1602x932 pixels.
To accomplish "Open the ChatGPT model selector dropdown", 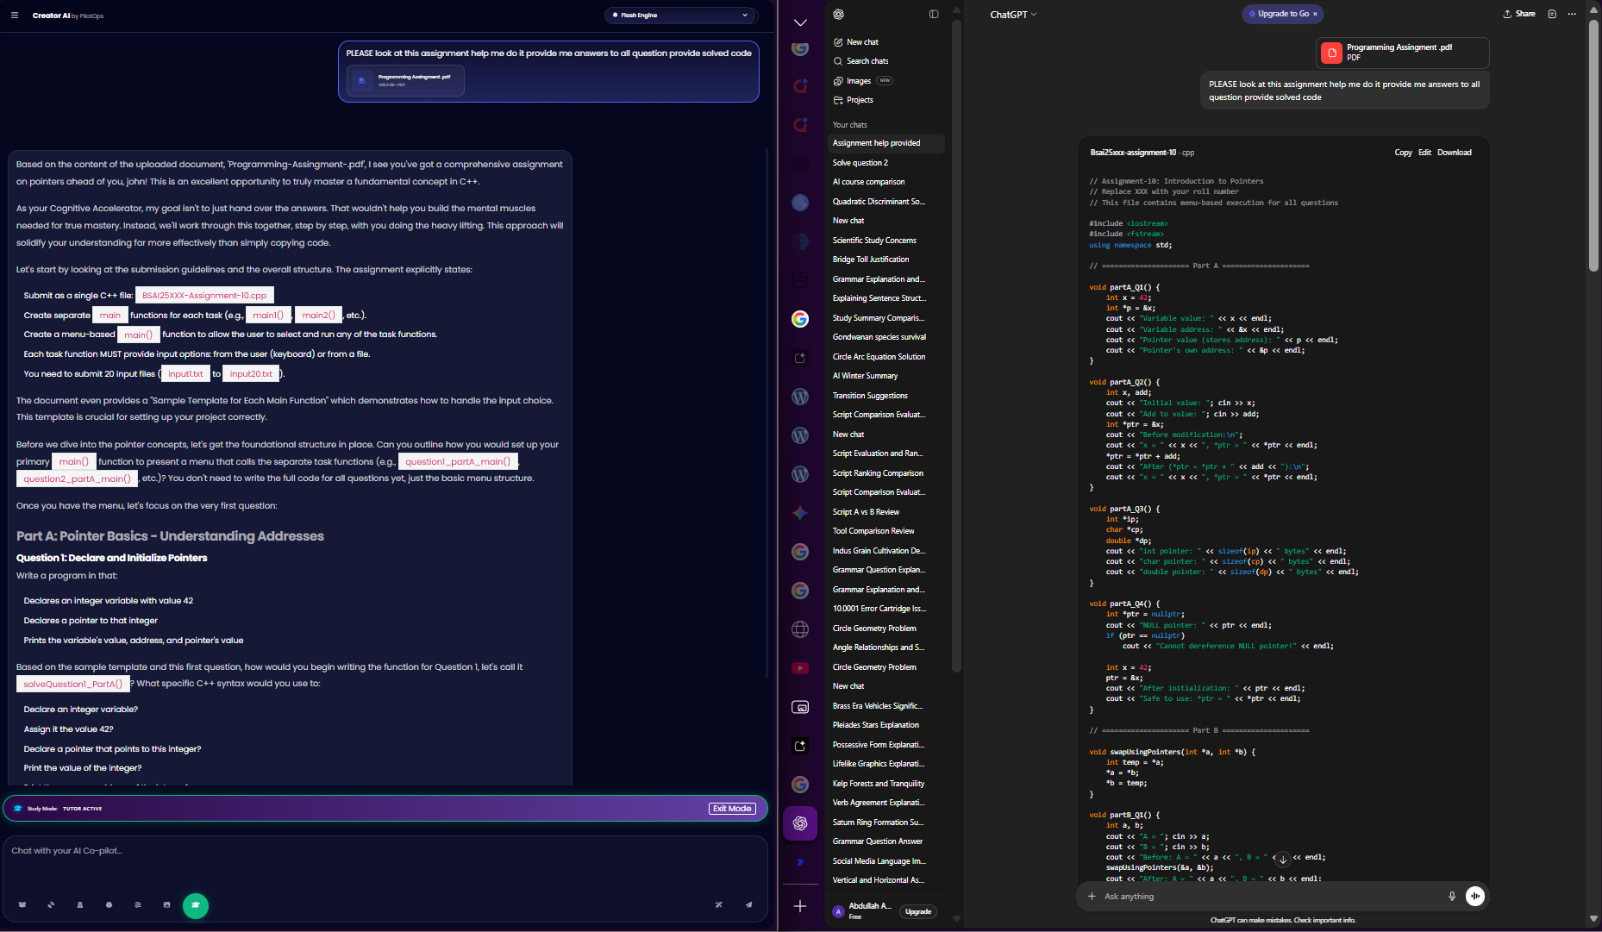I will tap(1013, 15).
